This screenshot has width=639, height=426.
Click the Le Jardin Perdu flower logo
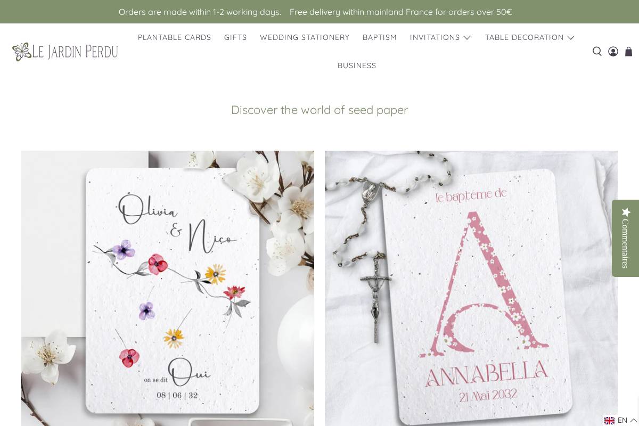tap(21, 52)
